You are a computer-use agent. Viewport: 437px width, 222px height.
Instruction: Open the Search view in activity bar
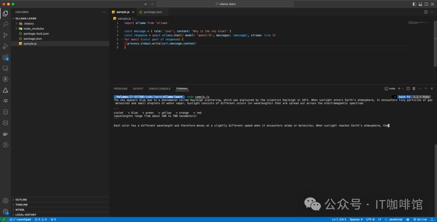click(5, 24)
